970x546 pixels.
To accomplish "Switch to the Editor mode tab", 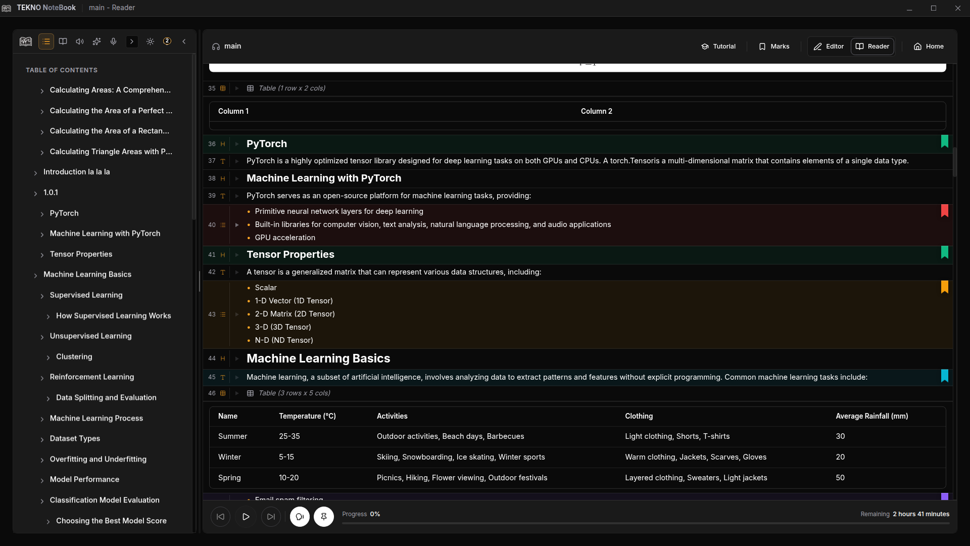I will [829, 46].
